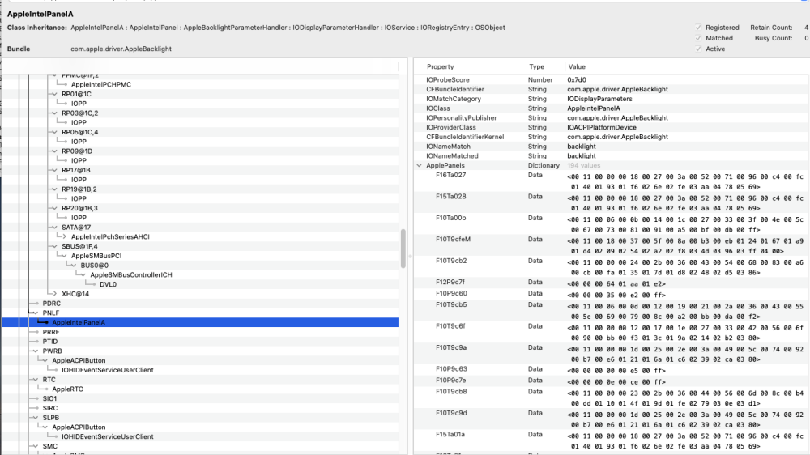Image resolution: width=810 pixels, height=455 pixels.
Task: Select the F10T9cfeM data entry
Action: point(611,246)
